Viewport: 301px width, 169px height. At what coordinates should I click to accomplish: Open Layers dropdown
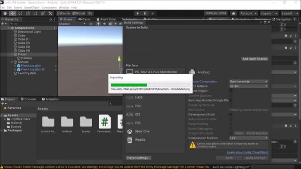pos(269,13)
